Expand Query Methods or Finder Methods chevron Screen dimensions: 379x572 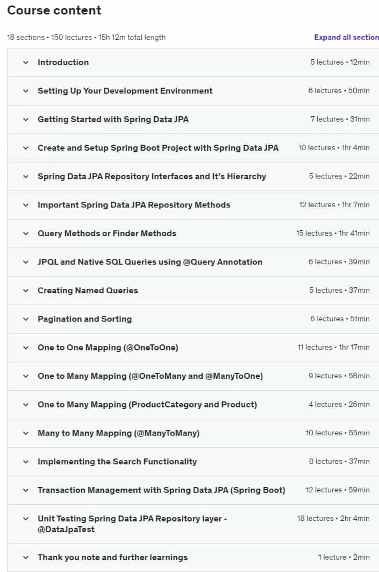[26, 234]
